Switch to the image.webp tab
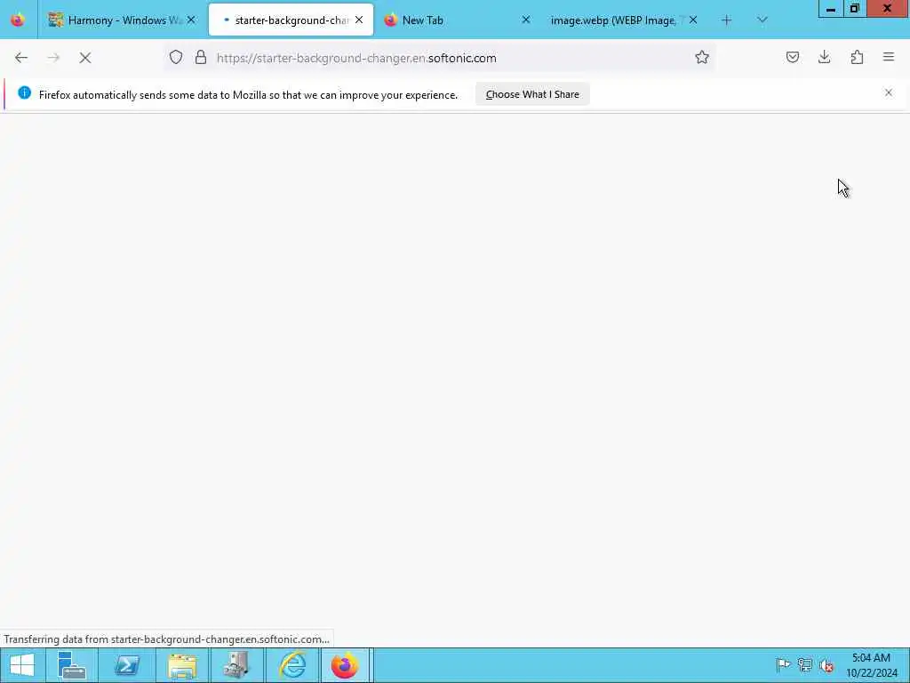This screenshot has width=910, height=683. (624, 20)
